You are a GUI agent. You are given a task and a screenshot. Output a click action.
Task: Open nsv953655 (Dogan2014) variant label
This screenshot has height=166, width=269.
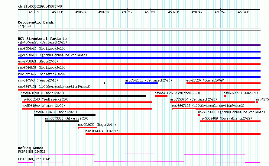pyautogui.click(x=97, y=125)
